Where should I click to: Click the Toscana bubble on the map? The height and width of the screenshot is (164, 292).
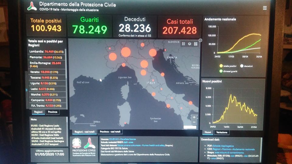[x=143, y=73]
